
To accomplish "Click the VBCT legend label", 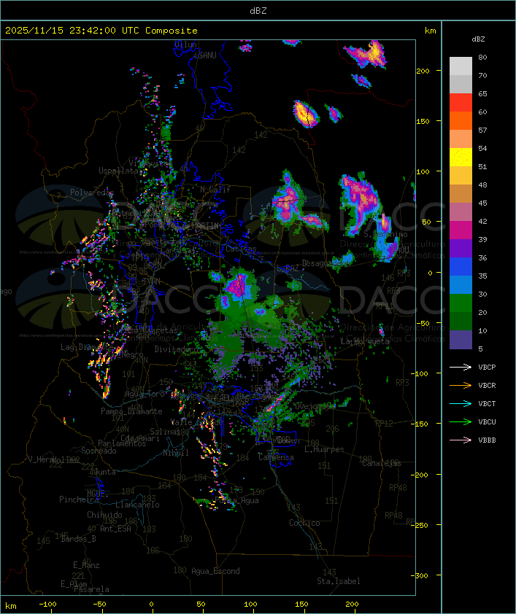I will (487, 403).
